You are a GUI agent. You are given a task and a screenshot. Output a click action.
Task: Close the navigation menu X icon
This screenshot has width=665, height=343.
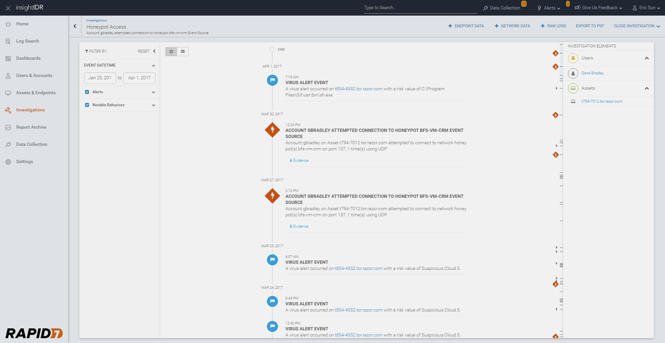(x=8, y=8)
